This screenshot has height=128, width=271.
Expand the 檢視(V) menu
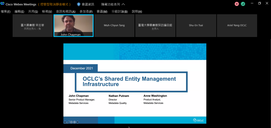click(47, 11)
